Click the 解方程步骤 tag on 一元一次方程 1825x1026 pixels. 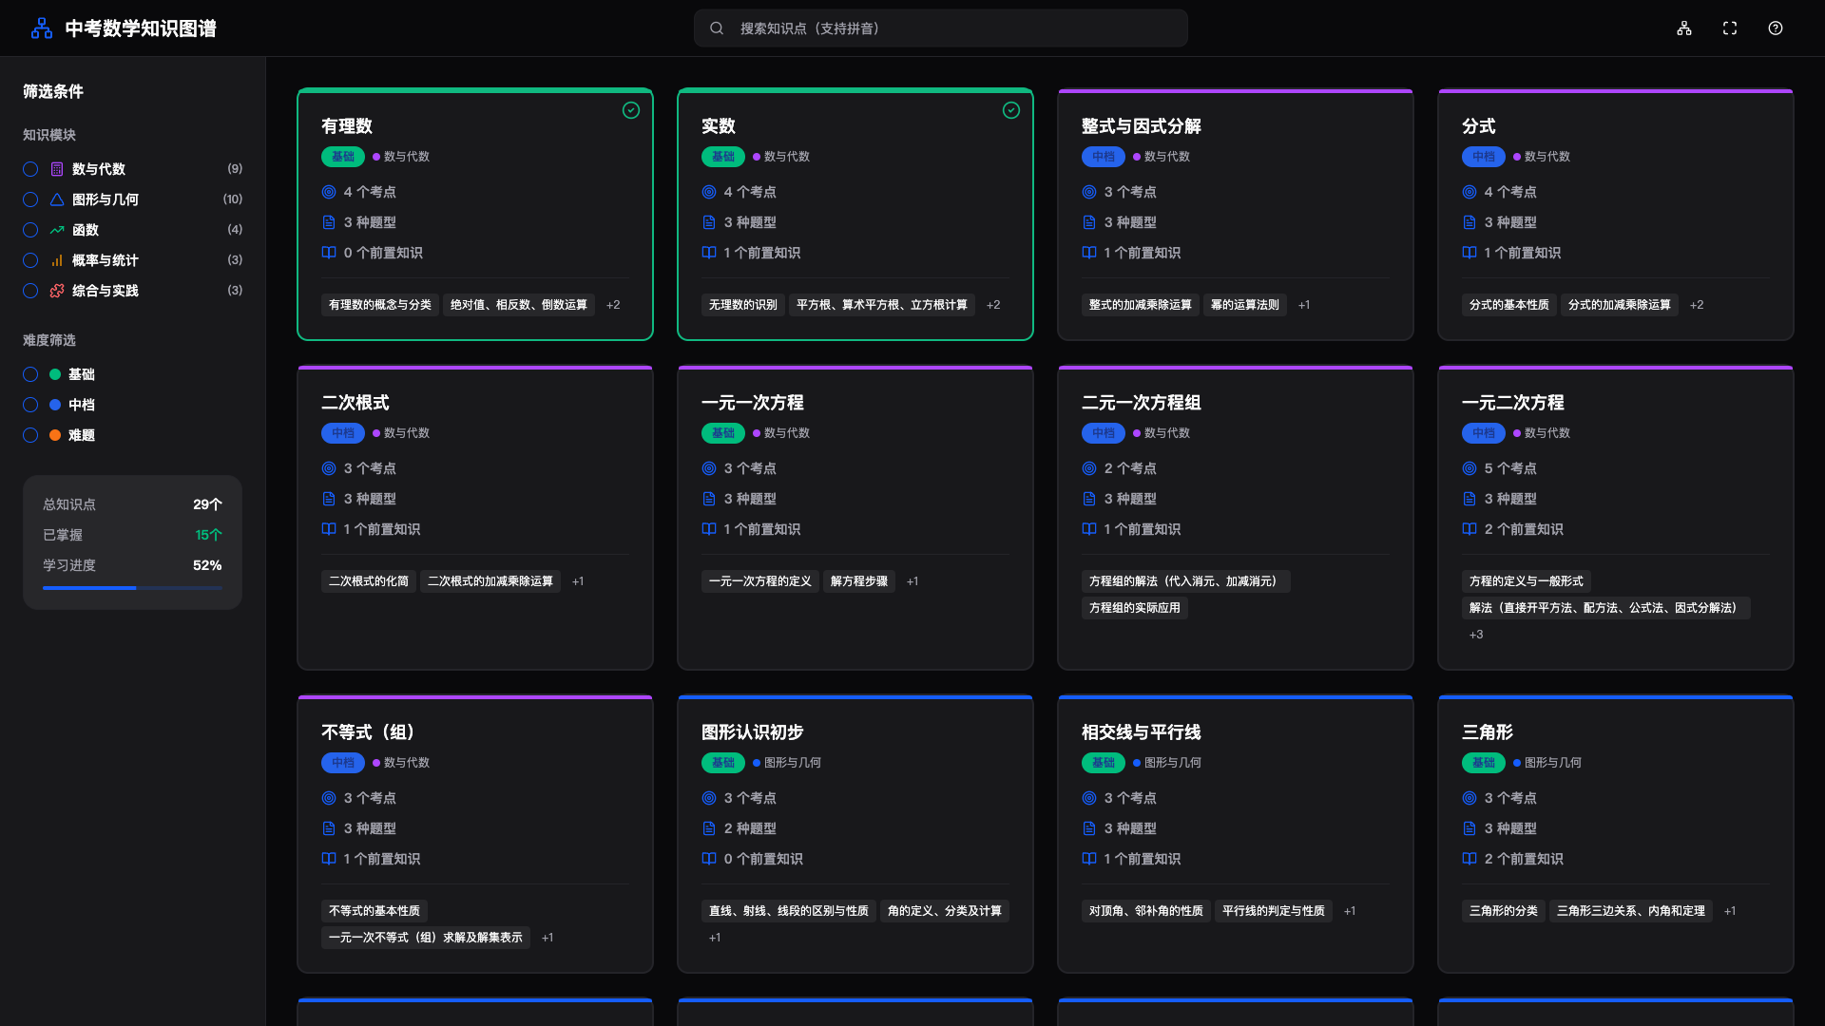858,580
